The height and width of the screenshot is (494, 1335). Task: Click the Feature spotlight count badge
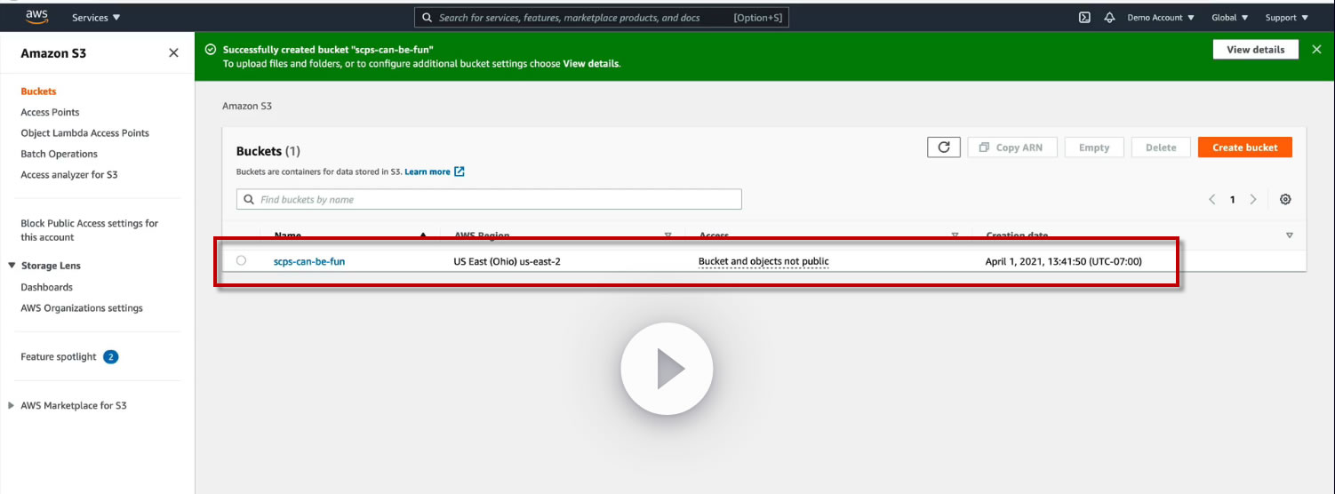coord(111,357)
